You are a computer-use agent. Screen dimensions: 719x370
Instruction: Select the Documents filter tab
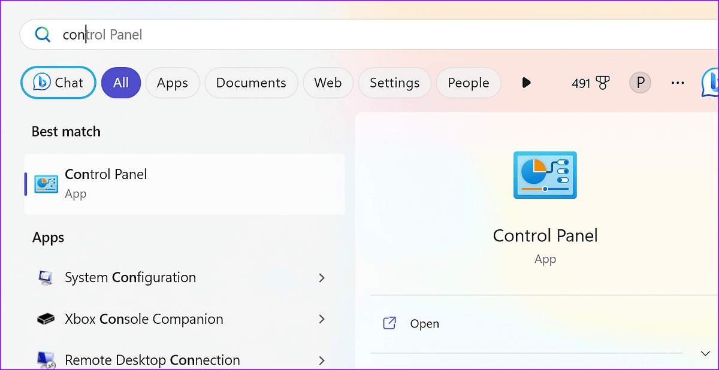click(x=251, y=83)
